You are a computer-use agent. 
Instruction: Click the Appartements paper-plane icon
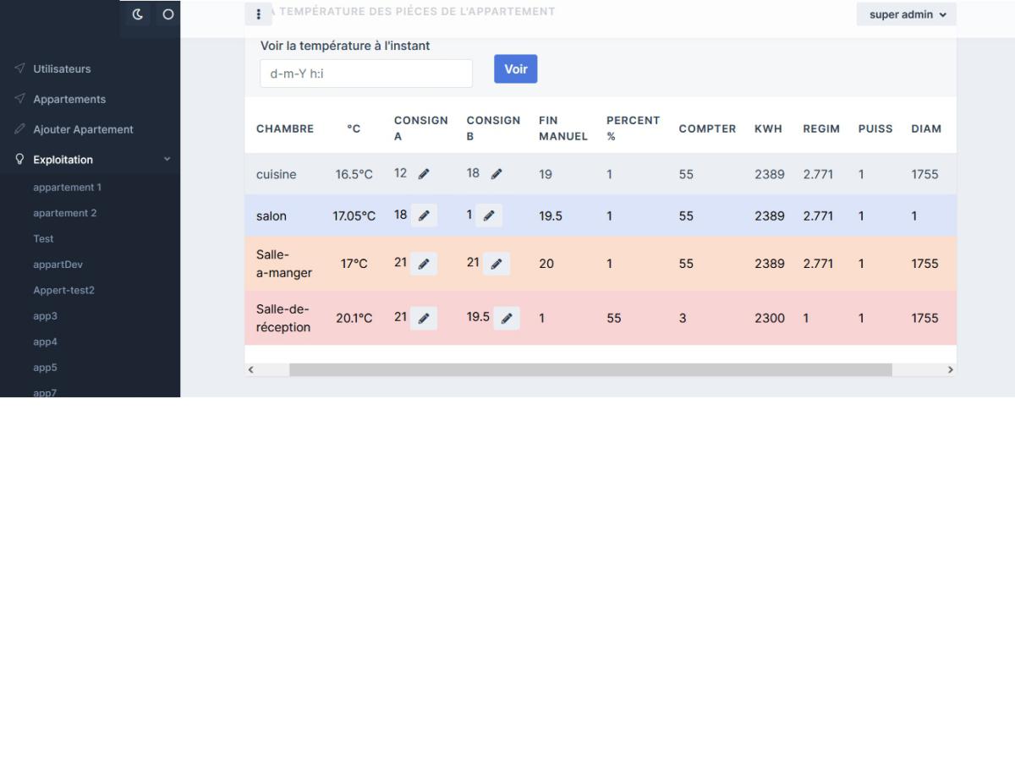coord(19,99)
